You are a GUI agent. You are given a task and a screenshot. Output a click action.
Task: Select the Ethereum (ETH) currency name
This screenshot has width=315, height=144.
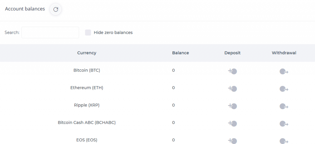(87, 88)
